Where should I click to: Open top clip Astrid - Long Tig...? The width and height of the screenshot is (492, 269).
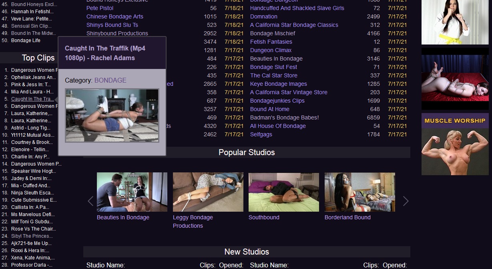(x=31, y=128)
